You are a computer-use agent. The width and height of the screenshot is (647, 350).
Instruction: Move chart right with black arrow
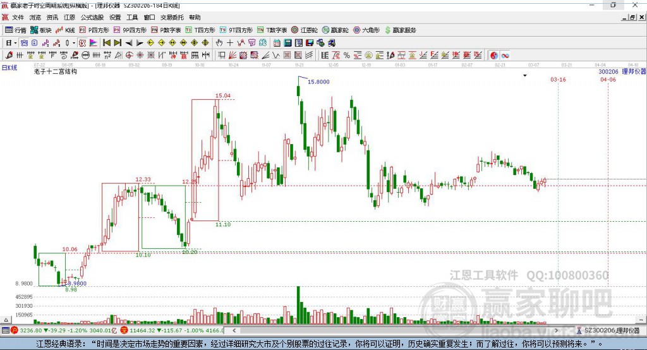point(140,43)
